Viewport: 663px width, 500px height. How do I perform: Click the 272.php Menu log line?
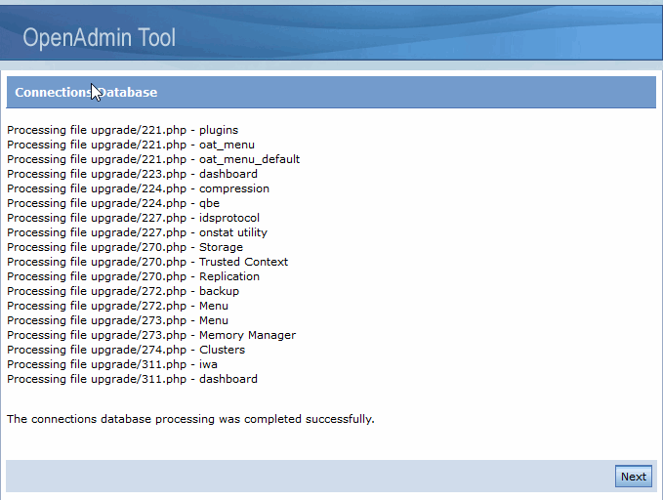[x=117, y=306]
